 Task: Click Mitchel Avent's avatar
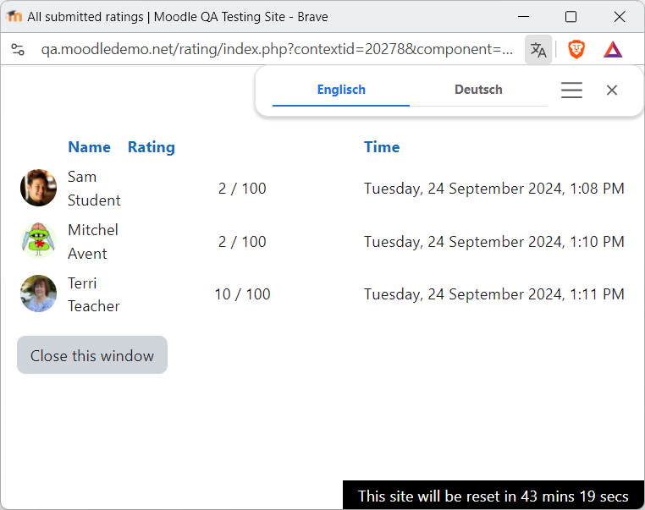click(x=39, y=241)
